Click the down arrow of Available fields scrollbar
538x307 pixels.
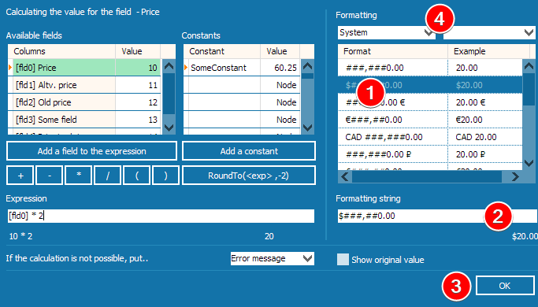169,128
